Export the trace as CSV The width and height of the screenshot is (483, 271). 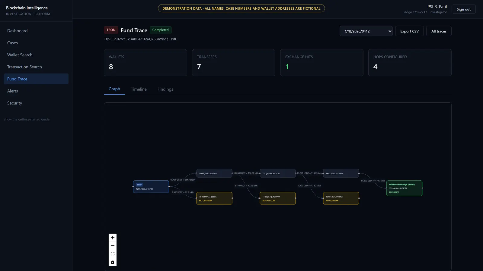coord(409,31)
